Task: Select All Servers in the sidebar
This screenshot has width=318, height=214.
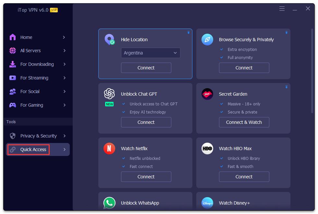Action: 38,51
